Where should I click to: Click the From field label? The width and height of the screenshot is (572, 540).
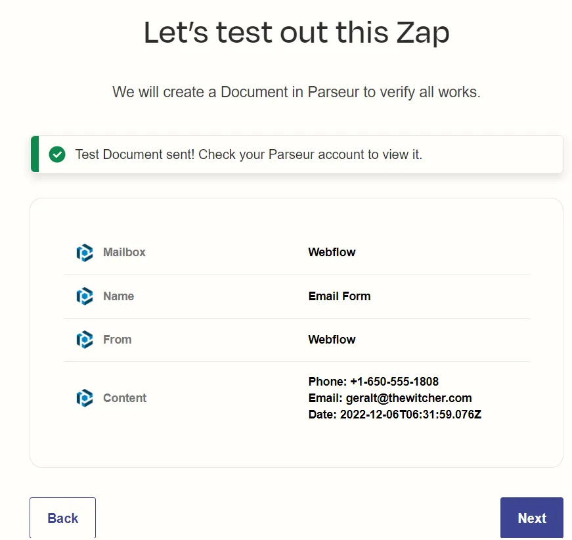(x=118, y=340)
